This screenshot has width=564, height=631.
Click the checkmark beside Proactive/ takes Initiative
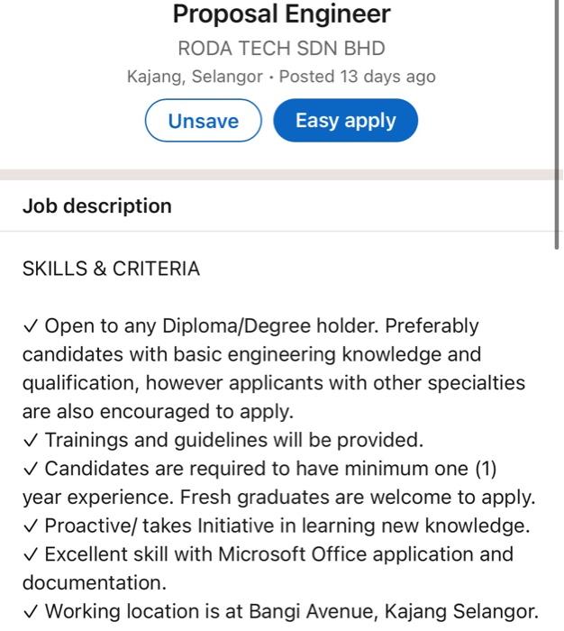31,526
